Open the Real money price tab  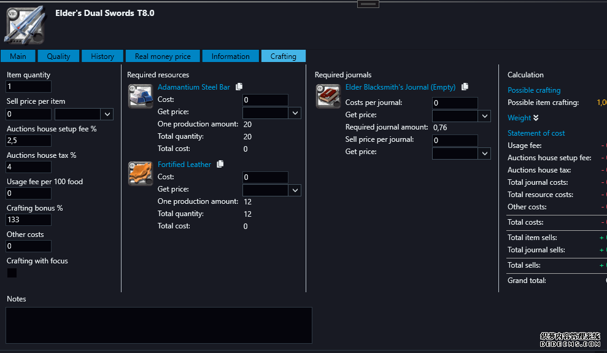[x=163, y=56]
